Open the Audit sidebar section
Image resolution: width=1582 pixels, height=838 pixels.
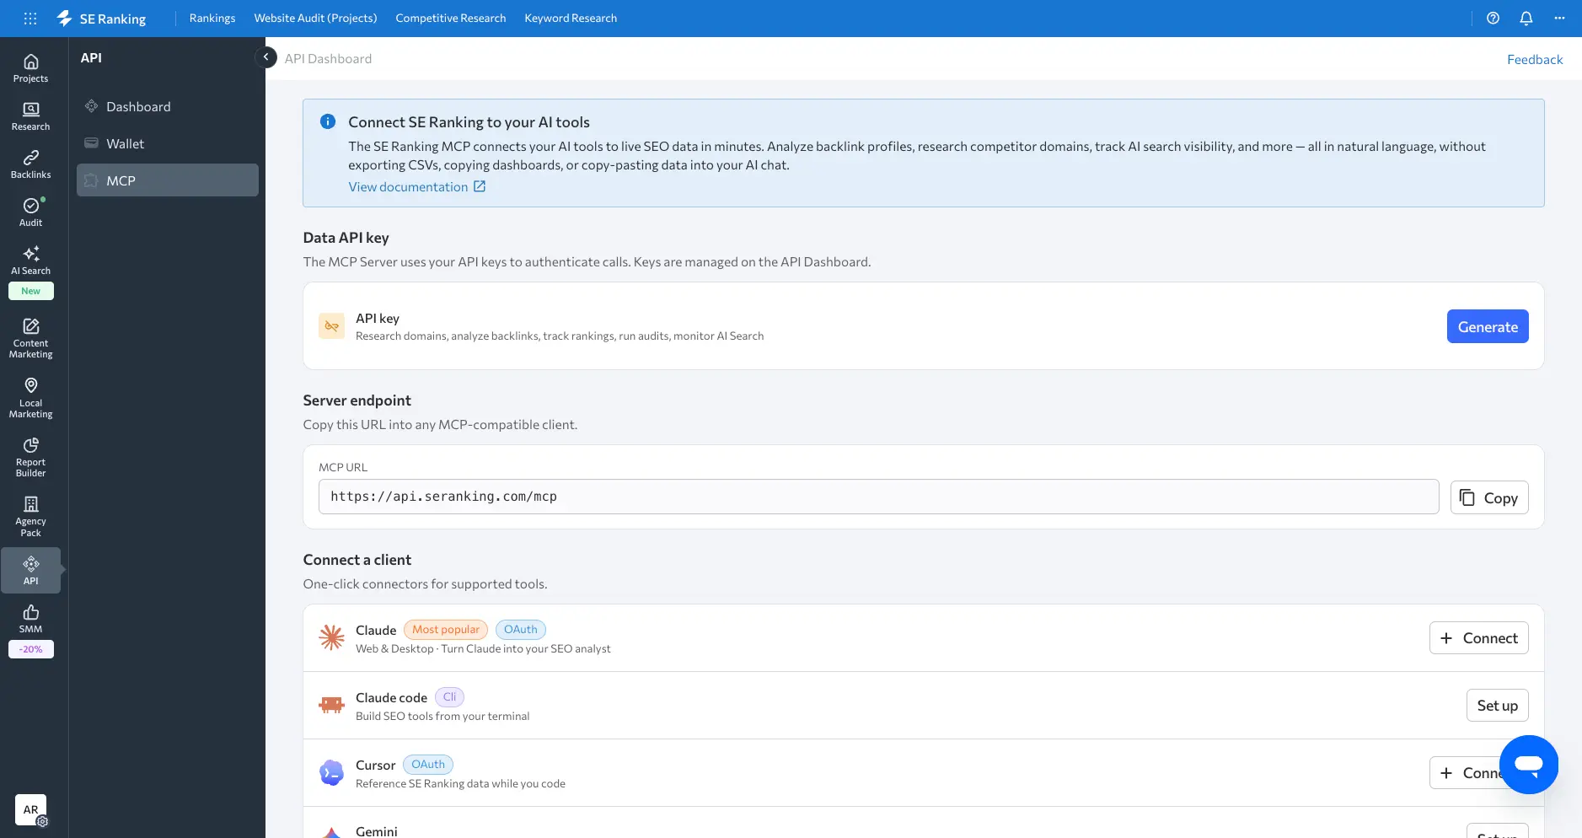tap(30, 212)
